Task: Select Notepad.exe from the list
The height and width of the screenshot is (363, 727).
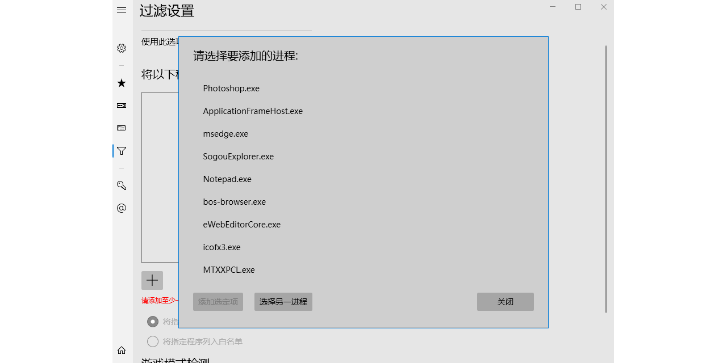Action: [x=227, y=179]
